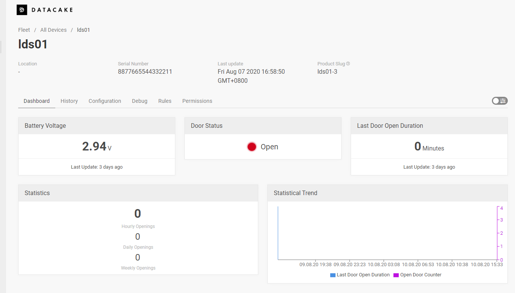Toggle Open Door Counter legend swatch
Image resolution: width=515 pixels, height=293 pixels.
click(x=396, y=275)
